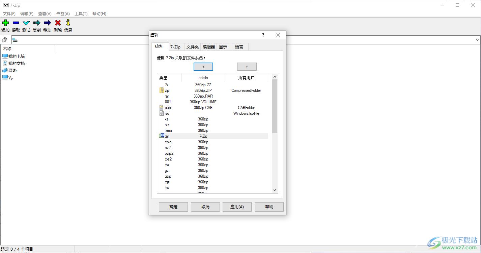Expand the address bar dropdown arrow

point(477,40)
